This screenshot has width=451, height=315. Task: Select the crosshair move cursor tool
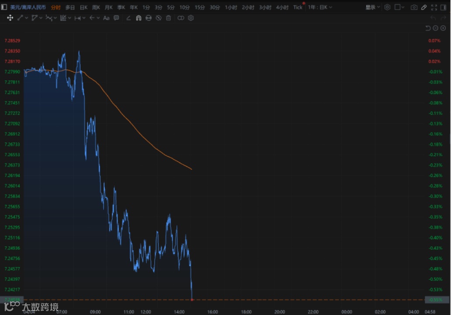[10, 18]
